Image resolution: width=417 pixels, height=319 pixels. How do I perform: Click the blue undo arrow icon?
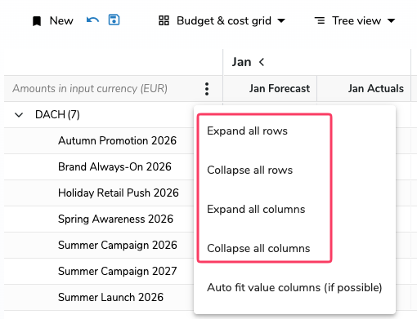coord(92,20)
